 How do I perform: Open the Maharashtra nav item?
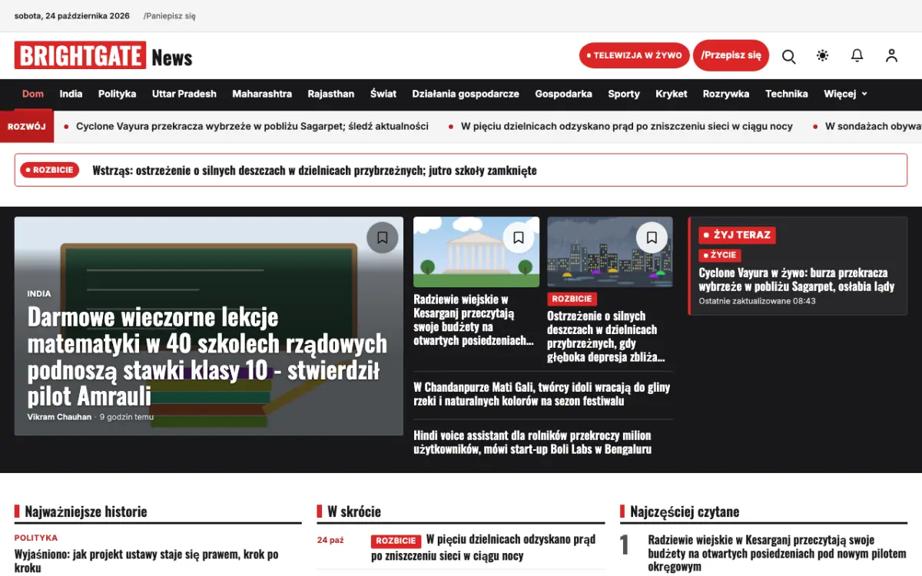[262, 94]
